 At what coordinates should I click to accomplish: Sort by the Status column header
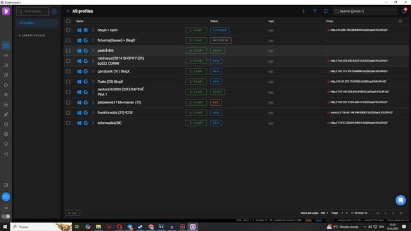coord(214,21)
